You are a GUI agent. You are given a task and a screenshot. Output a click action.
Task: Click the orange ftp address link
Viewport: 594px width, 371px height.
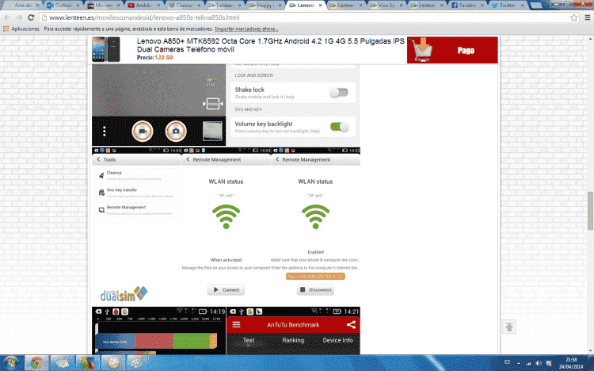315,277
